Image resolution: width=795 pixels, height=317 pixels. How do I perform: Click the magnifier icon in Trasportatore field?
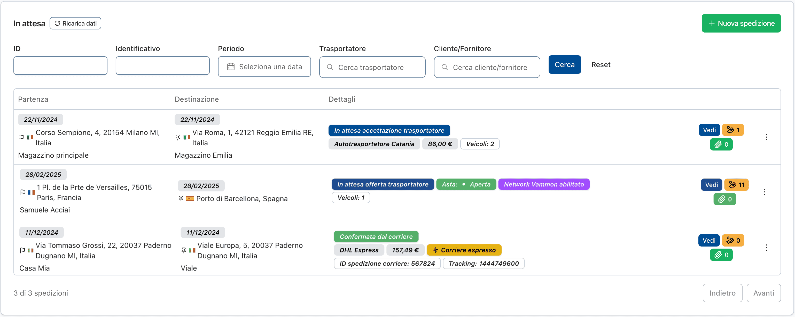pos(330,67)
